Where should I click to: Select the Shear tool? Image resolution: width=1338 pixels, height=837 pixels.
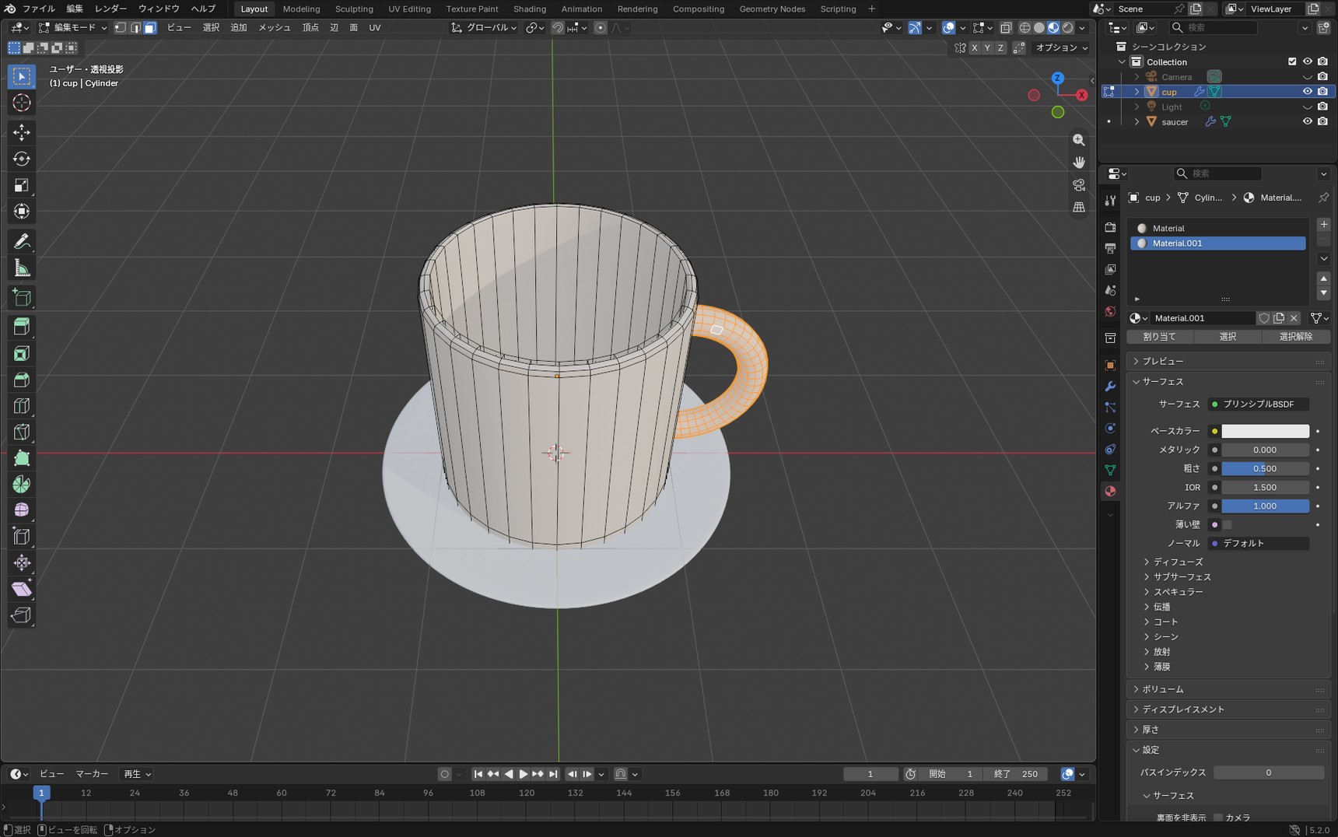click(x=22, y=589)
